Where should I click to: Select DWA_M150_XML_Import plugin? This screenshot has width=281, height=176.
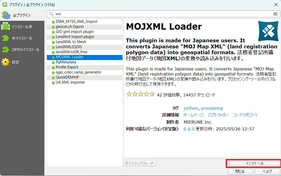(85, 22)
